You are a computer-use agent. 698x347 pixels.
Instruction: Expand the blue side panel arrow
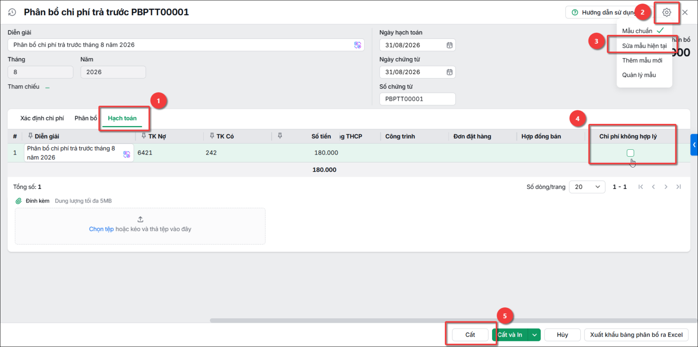pyautogui.click(x=694, y=145)
